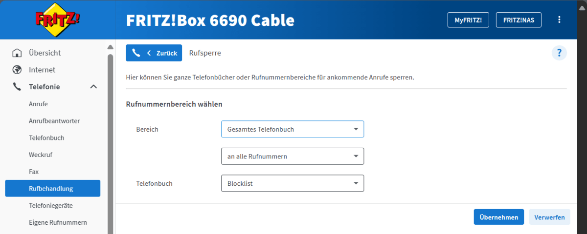The image size is (587, 234).
Task: Click the sidebar scrollbar up arrow
Action: click(x=110, y=47)
